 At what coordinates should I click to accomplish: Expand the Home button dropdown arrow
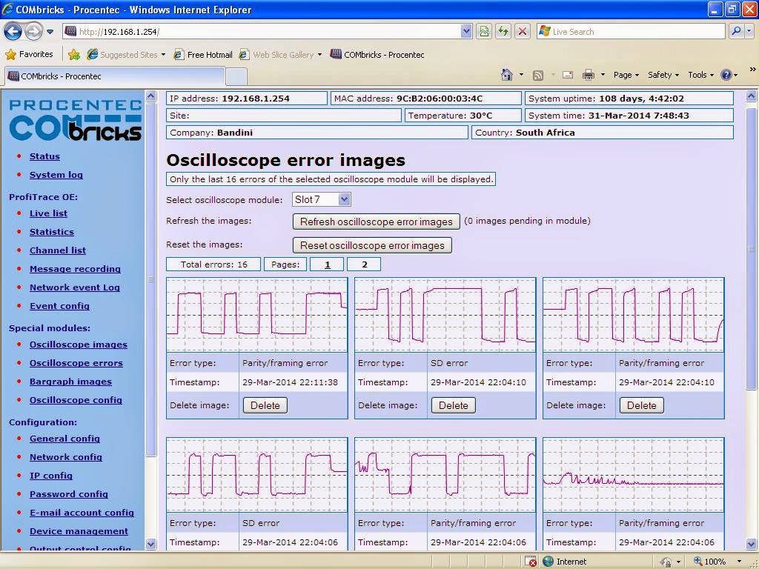(521, 75)
